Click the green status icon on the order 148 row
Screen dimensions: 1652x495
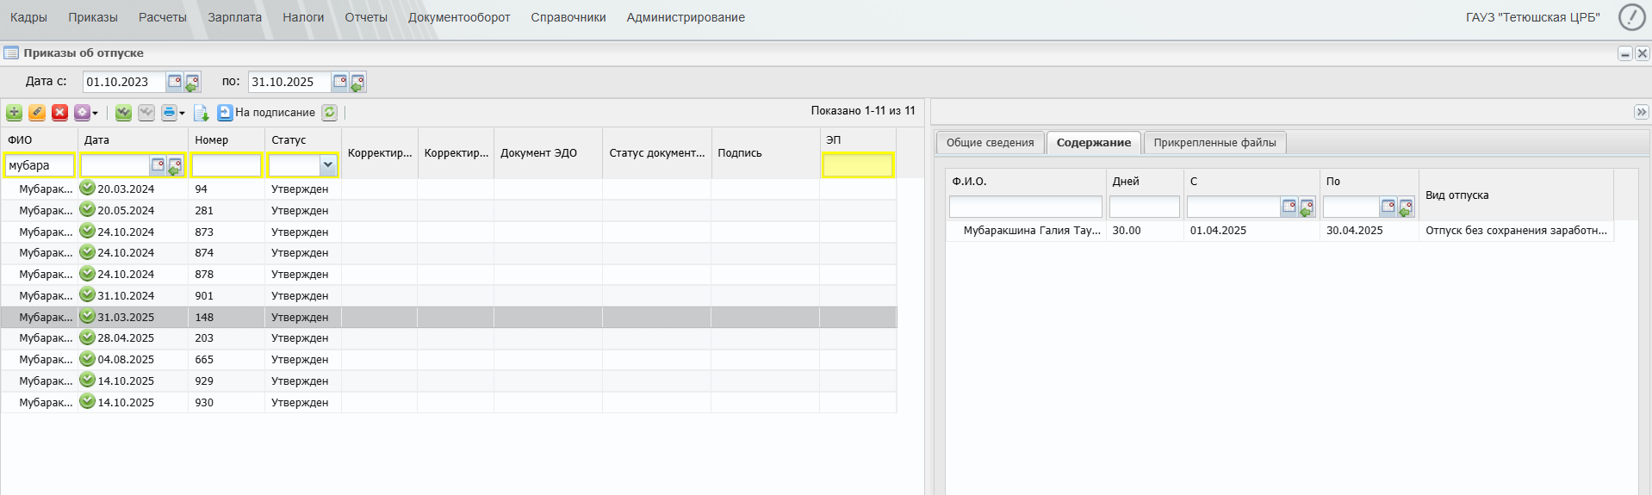click(x=88, y=316)
